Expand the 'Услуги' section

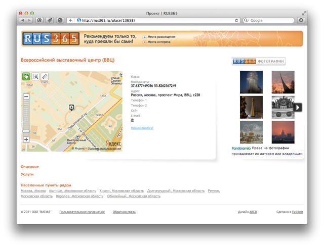click(x=27, y=174)
